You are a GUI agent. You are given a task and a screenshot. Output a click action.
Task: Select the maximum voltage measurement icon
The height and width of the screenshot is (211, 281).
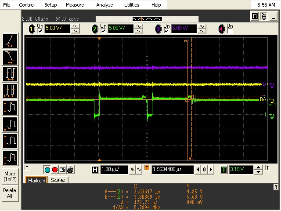click(x=10, y=141)
